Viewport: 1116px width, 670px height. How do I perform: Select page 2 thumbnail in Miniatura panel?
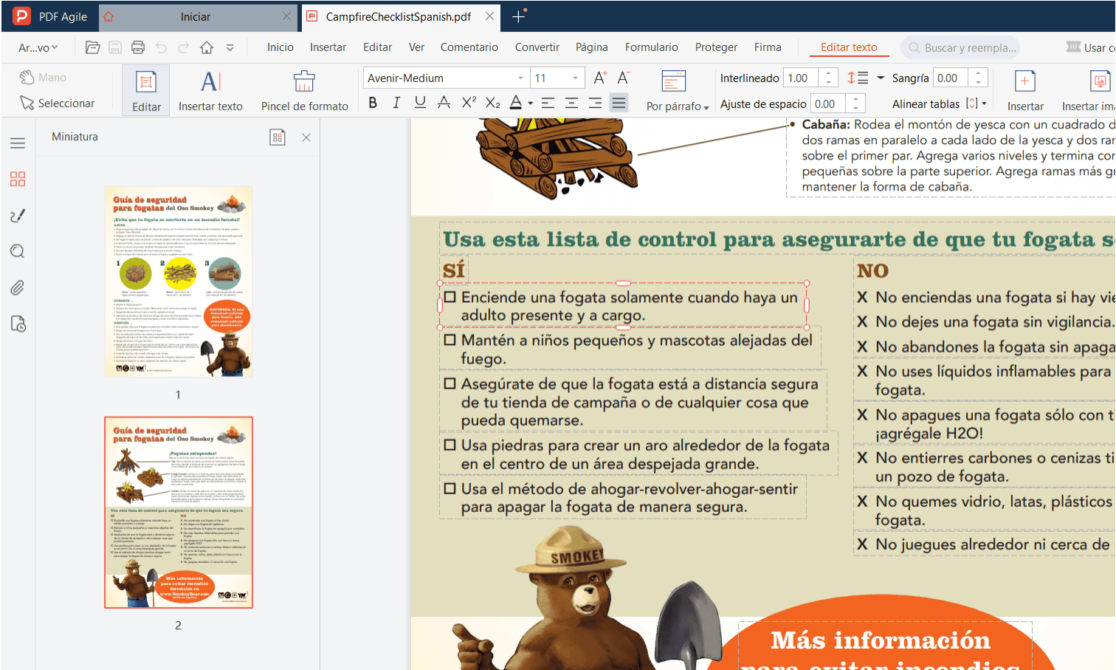click(x=178, y=512)
